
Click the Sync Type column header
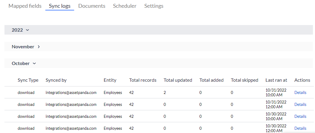click(28, 80)
